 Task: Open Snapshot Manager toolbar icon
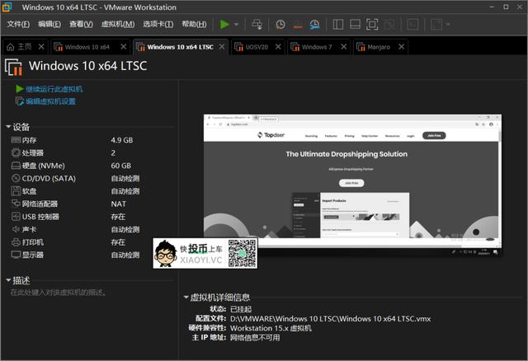pyautogui.click(x=315, y=24)
